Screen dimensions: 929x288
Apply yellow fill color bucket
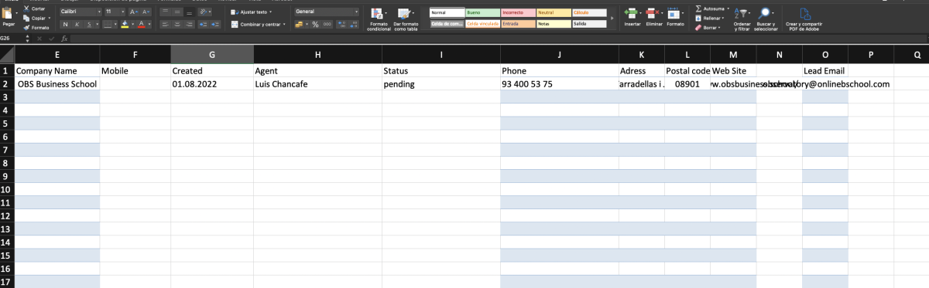[x=125, y=25]
